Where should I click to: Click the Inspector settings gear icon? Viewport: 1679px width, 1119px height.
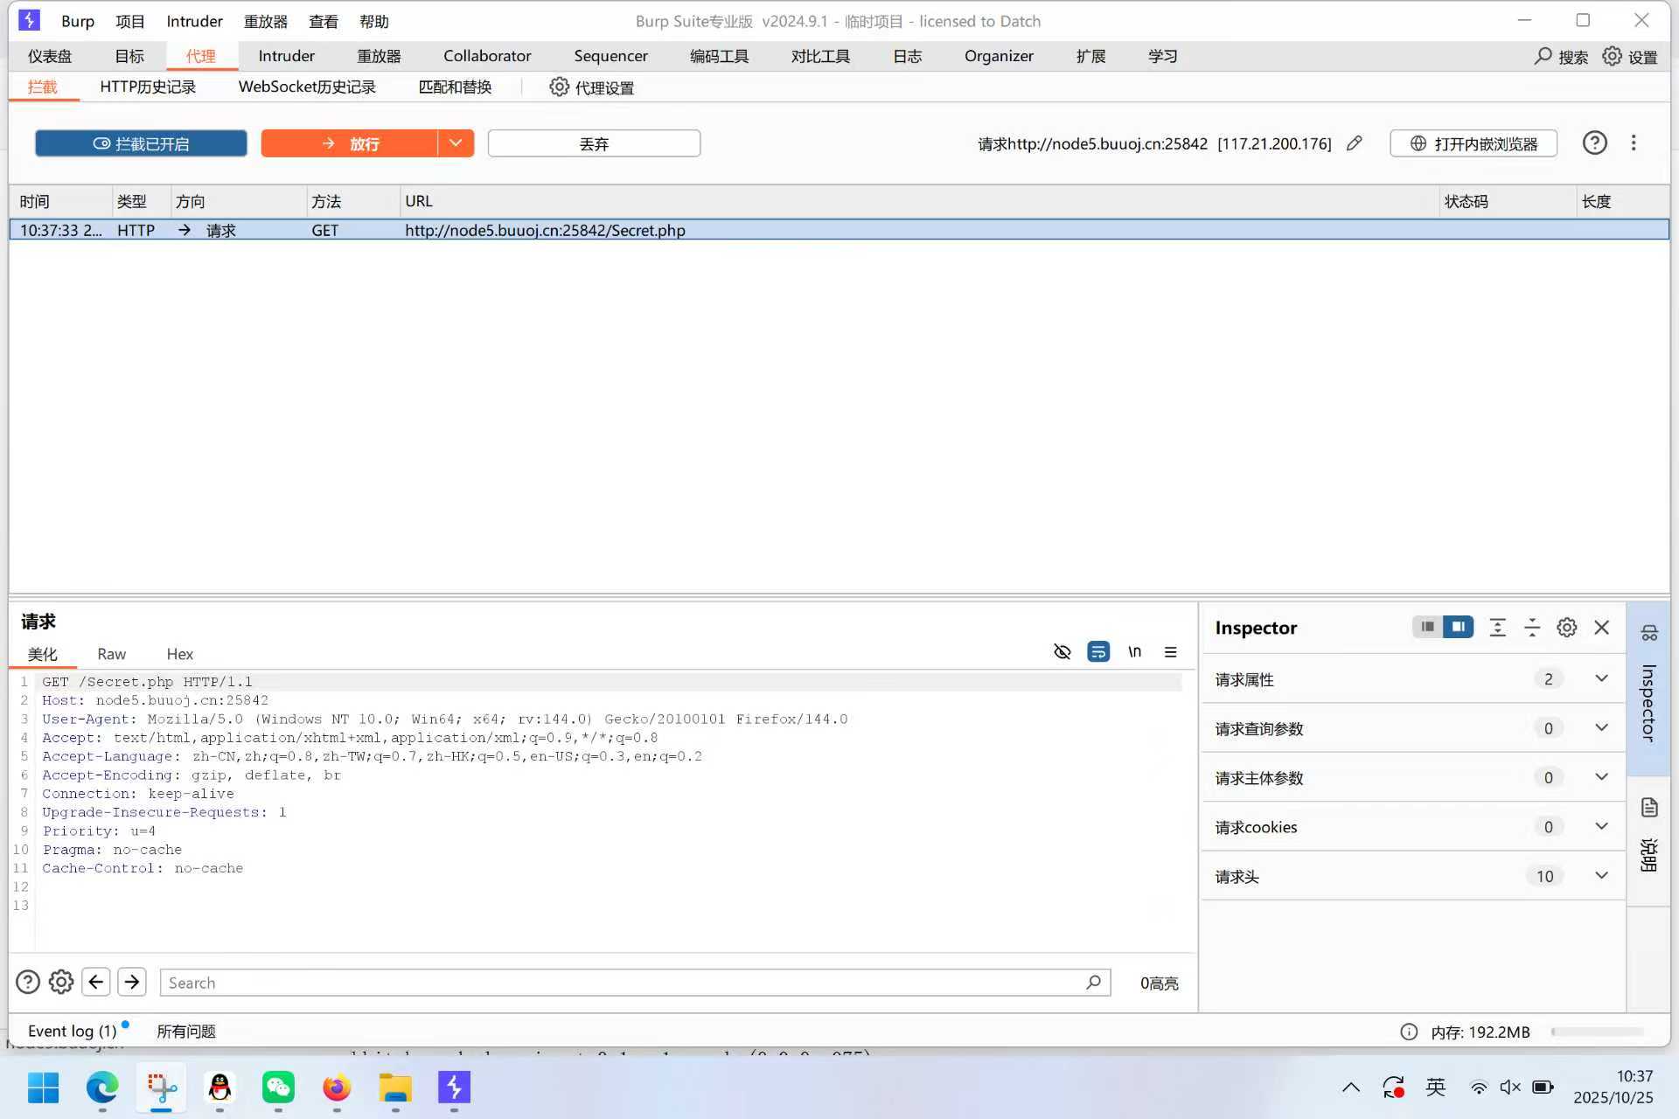click(x=1566, y=628)
